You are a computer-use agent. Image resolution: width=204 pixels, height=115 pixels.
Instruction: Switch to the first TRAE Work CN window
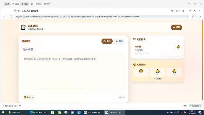coord(93,112)
